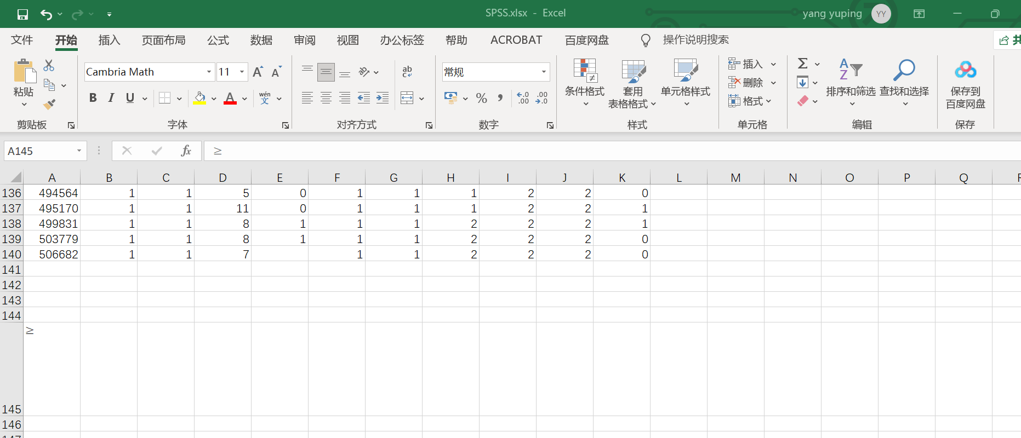Open 格式 cells format menu
Image resolution: width=1021 pixels, height=438 pixels.
click(750, 101)
